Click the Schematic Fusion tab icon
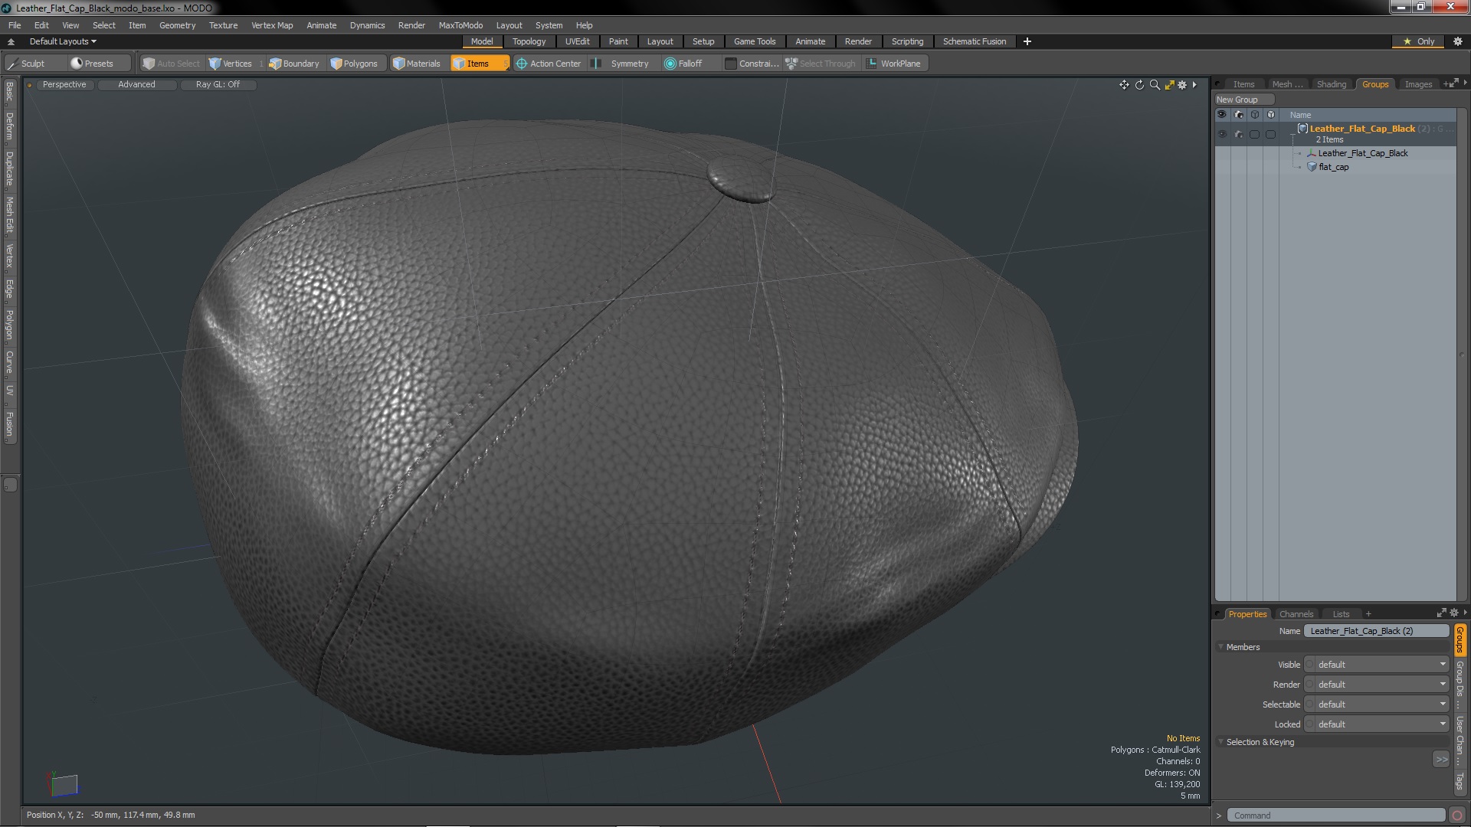Image resolution: width=1471 pixels, height=827 pixels. tap(974, 41)
